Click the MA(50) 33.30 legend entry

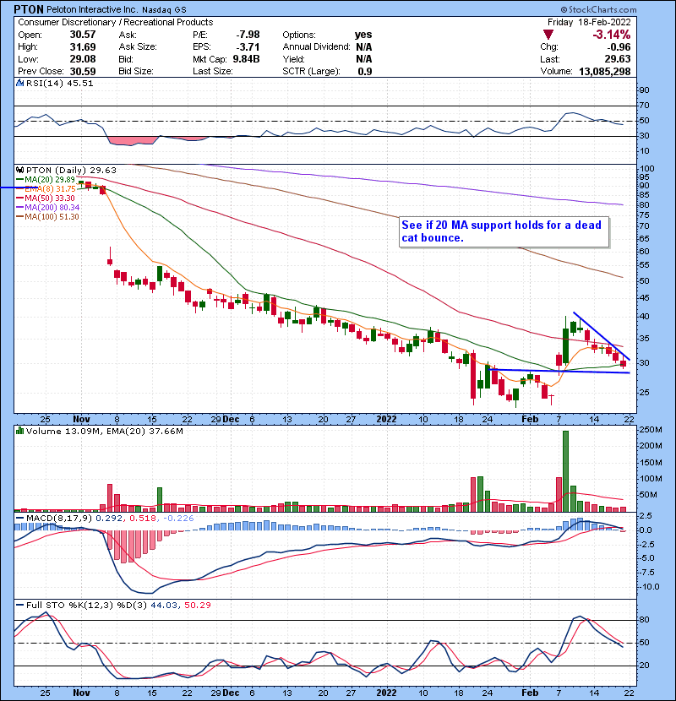click(x=46, y=198)
